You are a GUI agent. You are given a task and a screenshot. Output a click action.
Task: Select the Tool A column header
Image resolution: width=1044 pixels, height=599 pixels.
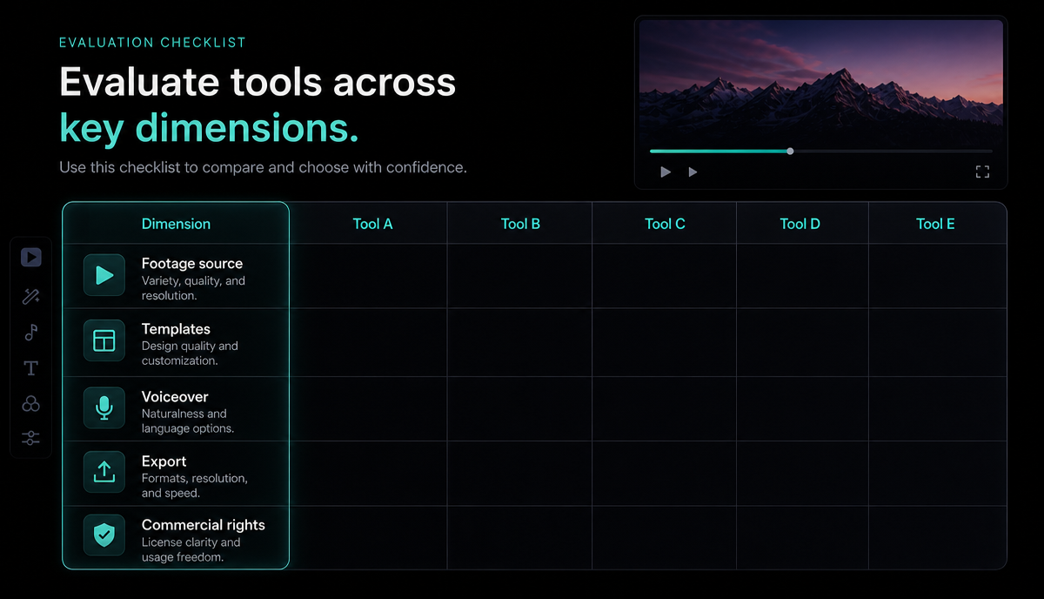(372, 224)
